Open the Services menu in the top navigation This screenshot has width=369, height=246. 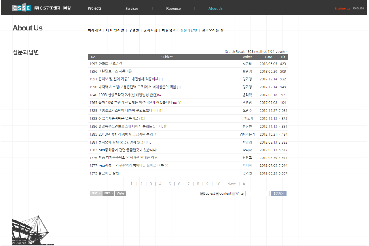pos(132,8)
